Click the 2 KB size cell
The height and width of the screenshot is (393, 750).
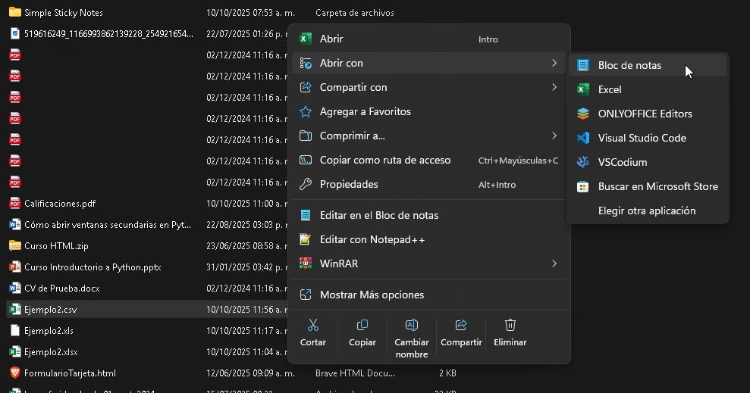click(447, 373)
